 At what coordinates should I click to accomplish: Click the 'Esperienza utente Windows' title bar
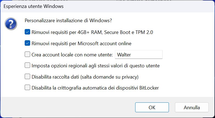click(x=107, y=6)
